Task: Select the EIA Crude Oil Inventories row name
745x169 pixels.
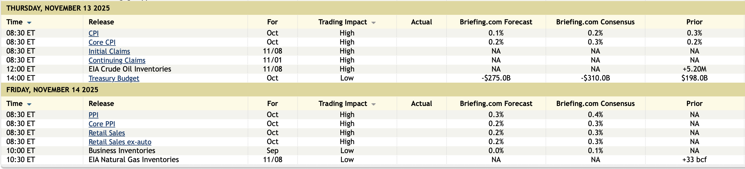Action: pos(130,69)
